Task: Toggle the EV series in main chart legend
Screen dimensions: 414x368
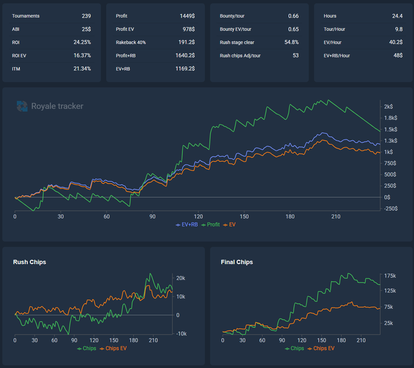Action: pos(229,224)
